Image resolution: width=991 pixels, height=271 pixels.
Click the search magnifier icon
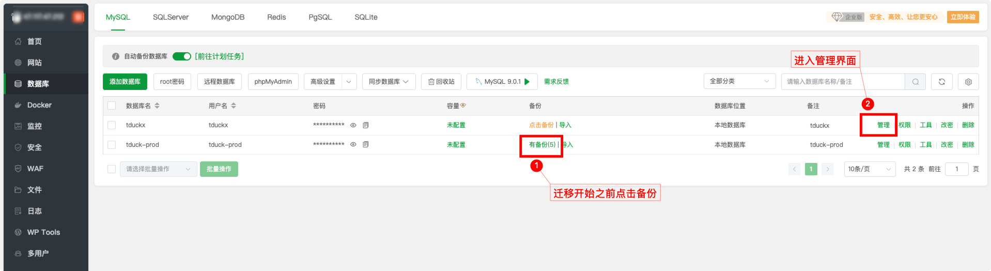[916, 82]
